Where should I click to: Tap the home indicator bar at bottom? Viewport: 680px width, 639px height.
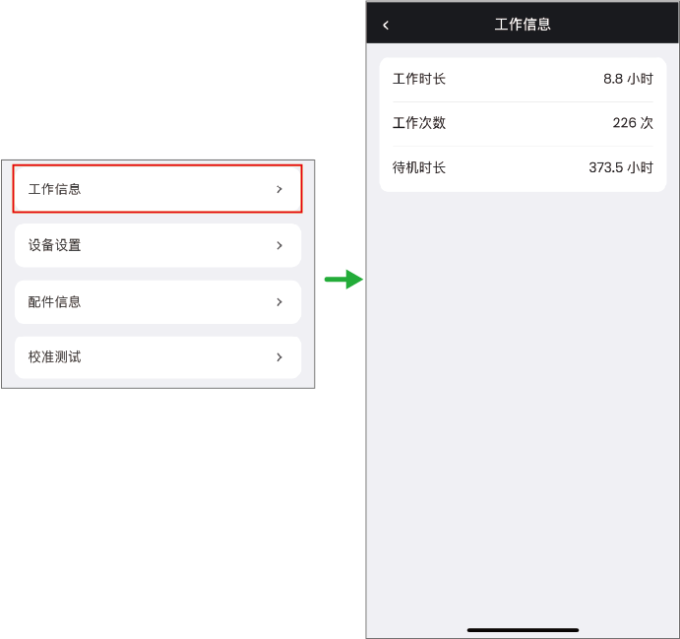coord(523,630)
